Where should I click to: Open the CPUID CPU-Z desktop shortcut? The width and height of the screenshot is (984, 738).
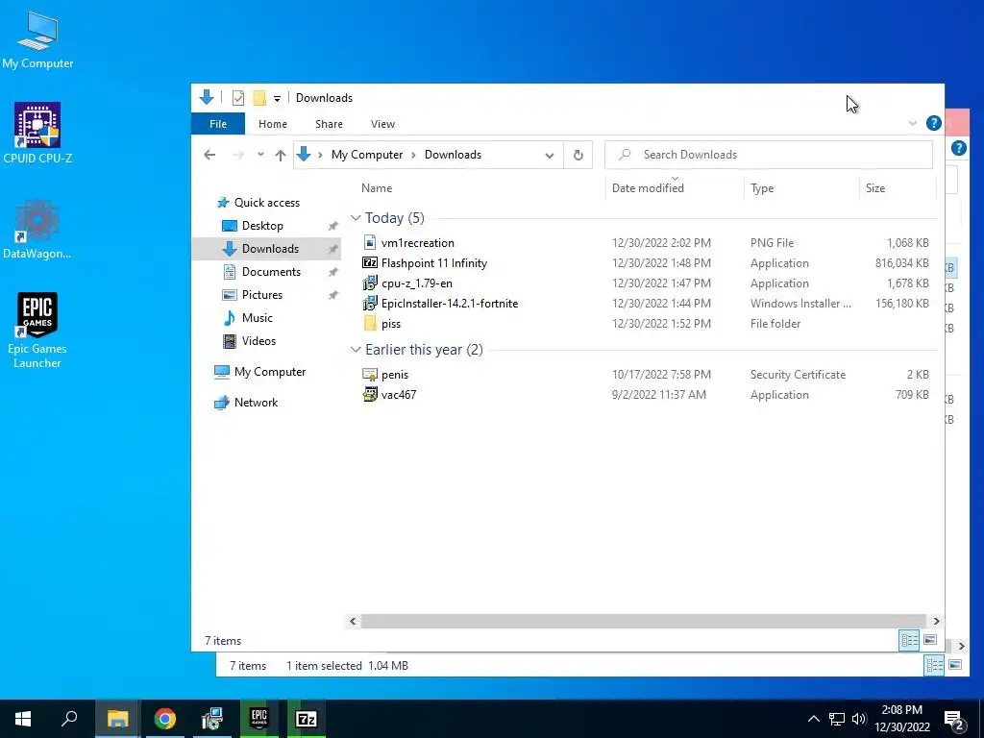point(37,134)
